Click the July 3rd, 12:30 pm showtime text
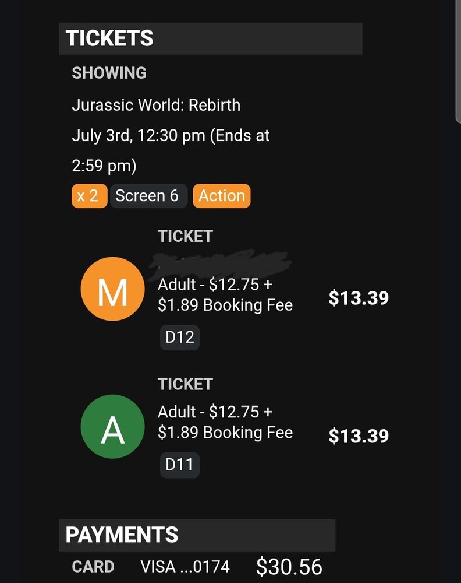Screen dimensions: 461x583 click(x=171, y=136)
